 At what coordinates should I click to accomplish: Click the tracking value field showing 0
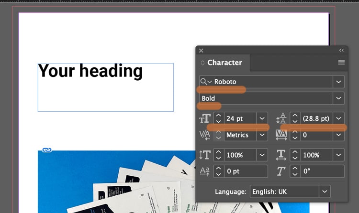[316, 135]
